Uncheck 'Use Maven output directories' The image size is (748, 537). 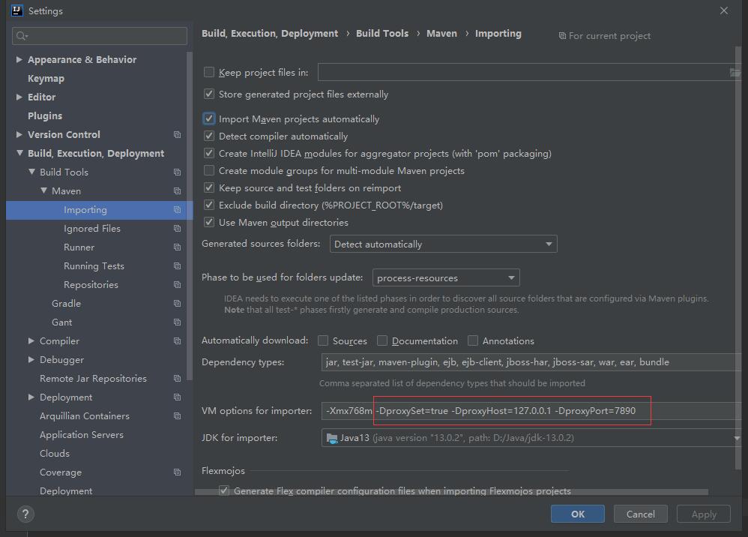pyautogui.click(x=209, y=222)
